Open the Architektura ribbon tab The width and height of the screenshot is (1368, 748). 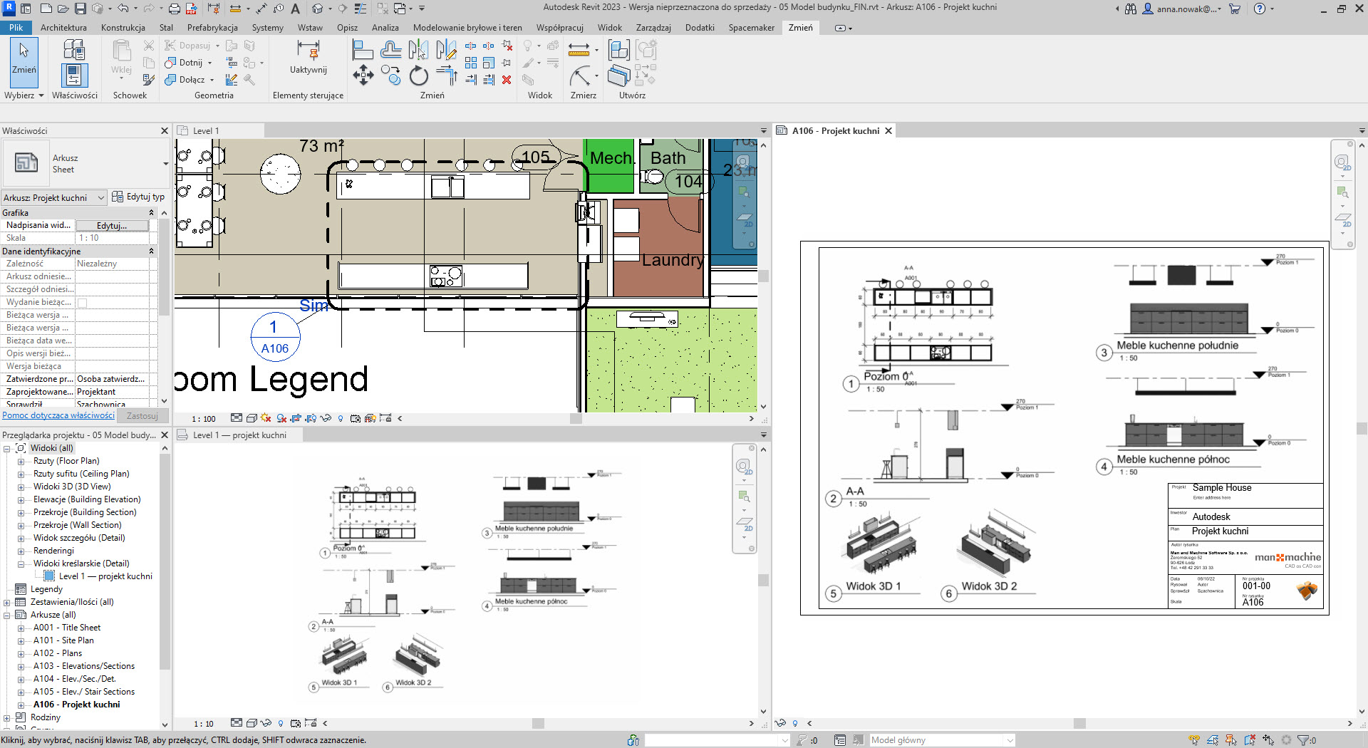pyautogui.click(x=63, y=28)
